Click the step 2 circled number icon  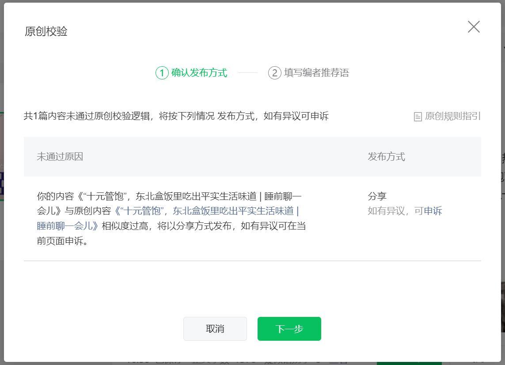[x=275, y=73]
